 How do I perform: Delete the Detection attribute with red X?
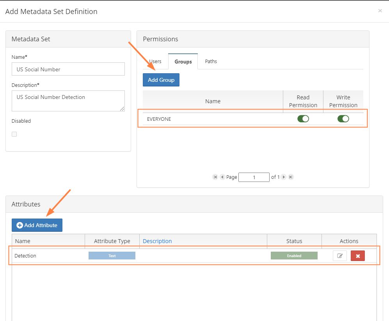click(357, 256)
